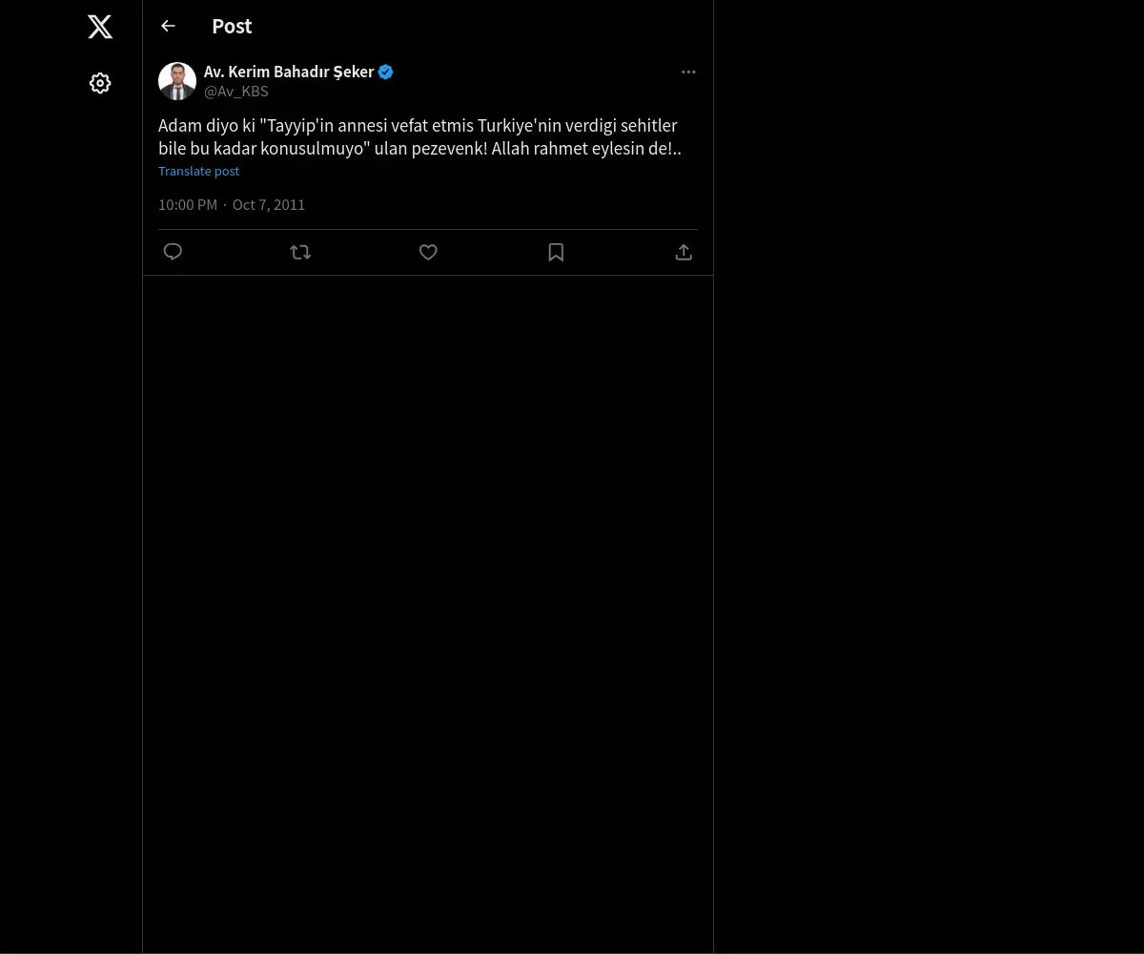The width and height of the screenshot is (1144, 954).
Task: Click the blue verified badge next to the name
Action: 386,73
